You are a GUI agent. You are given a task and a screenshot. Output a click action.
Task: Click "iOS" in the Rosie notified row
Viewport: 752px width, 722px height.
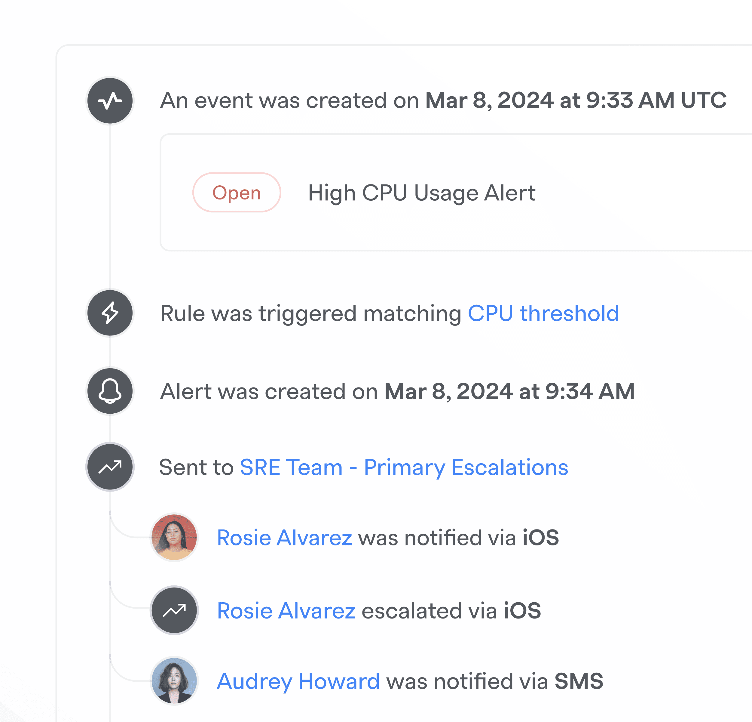click(x=541, y=538)
